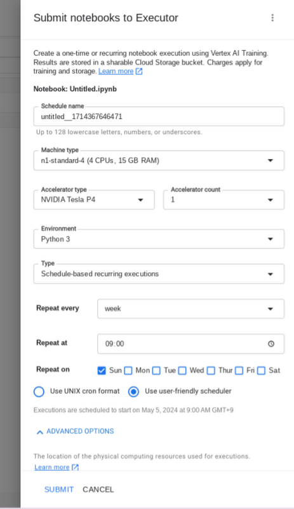Image resolution: width=294 pixels, height=509 pixels.
Task: Tick the Fri checkbox
Action: click(239, 370)
